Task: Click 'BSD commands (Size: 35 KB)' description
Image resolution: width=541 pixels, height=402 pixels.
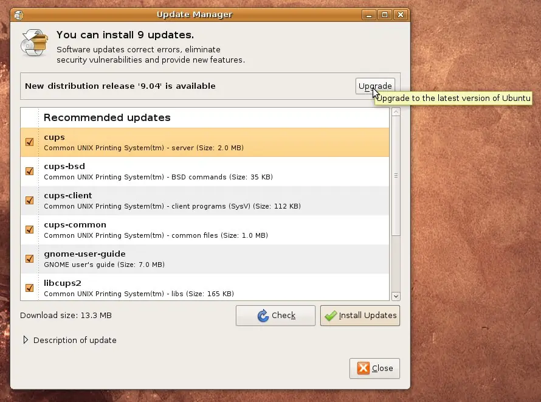Action: coord(222,177)
